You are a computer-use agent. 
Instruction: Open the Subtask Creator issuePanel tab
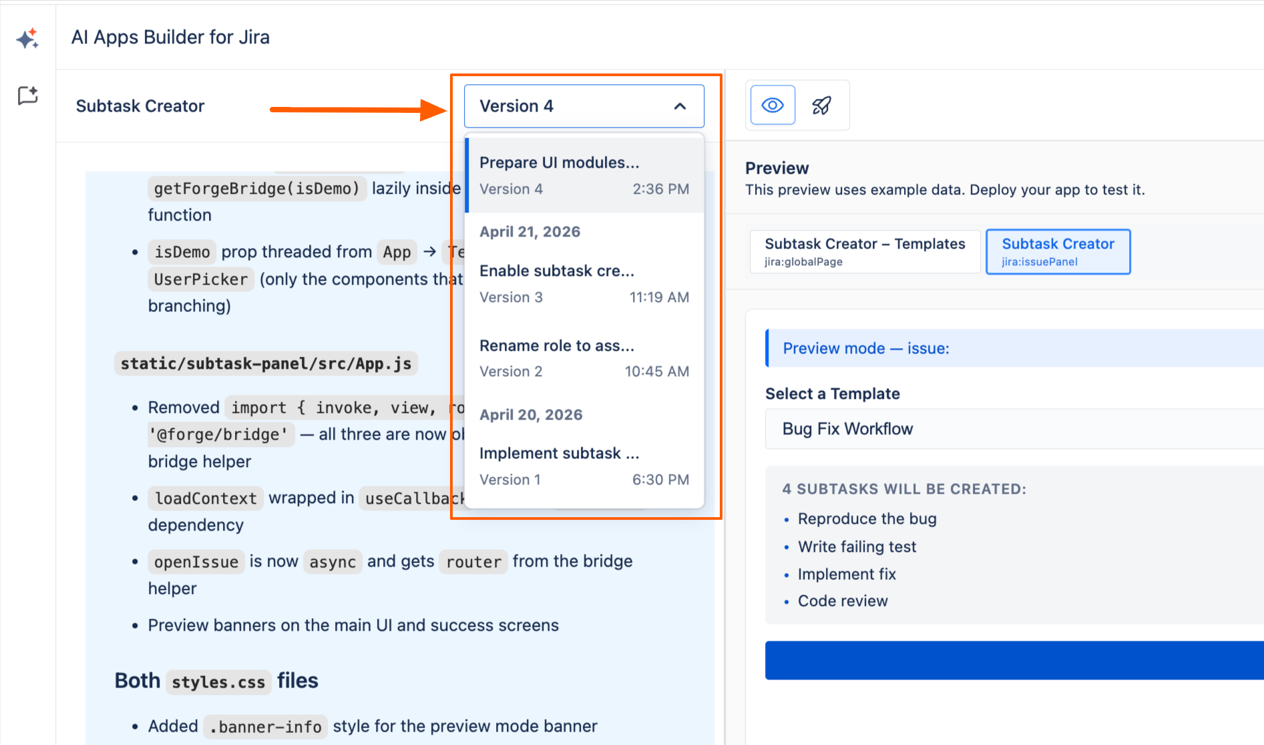(1058, 252)
